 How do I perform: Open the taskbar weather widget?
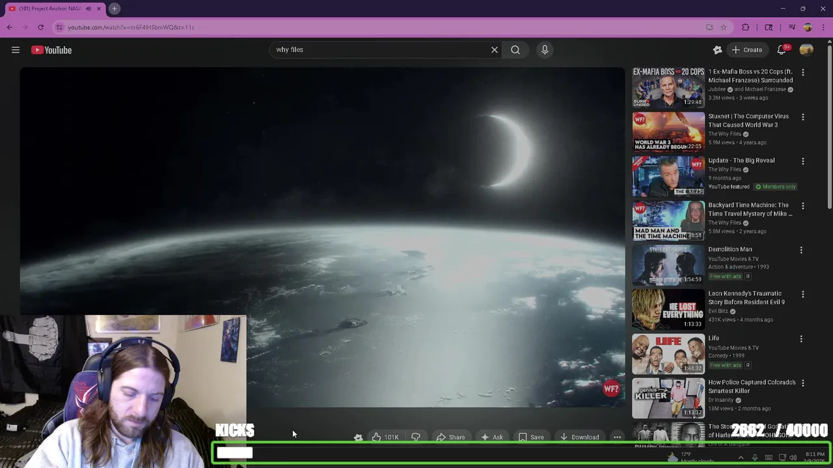690,458
